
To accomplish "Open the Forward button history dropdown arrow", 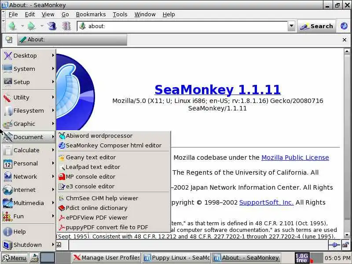I will [x=42, y=26].
